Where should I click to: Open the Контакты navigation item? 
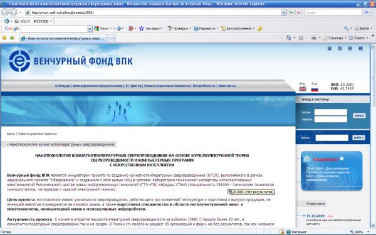227,86
